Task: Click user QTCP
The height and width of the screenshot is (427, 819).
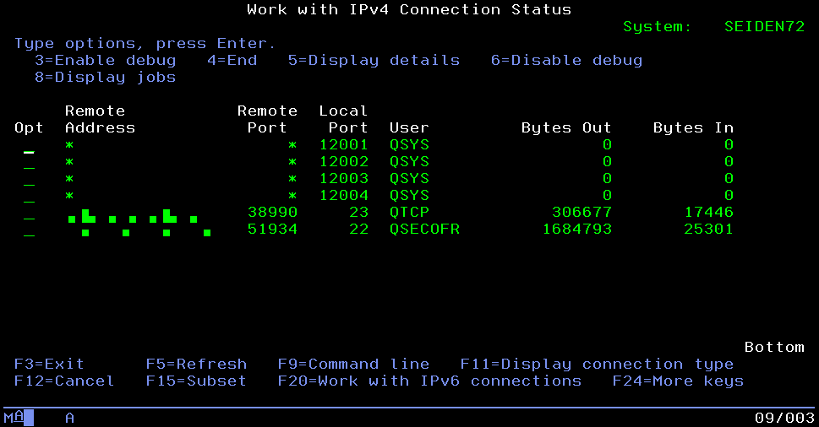Action: pyautogui.click(x=409, y=212)
